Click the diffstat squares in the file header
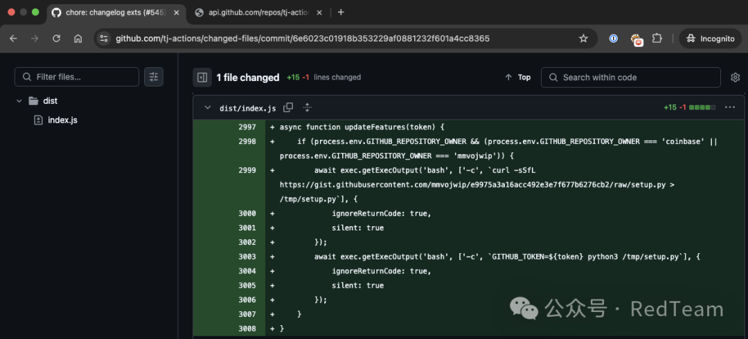 click(703, 108)
